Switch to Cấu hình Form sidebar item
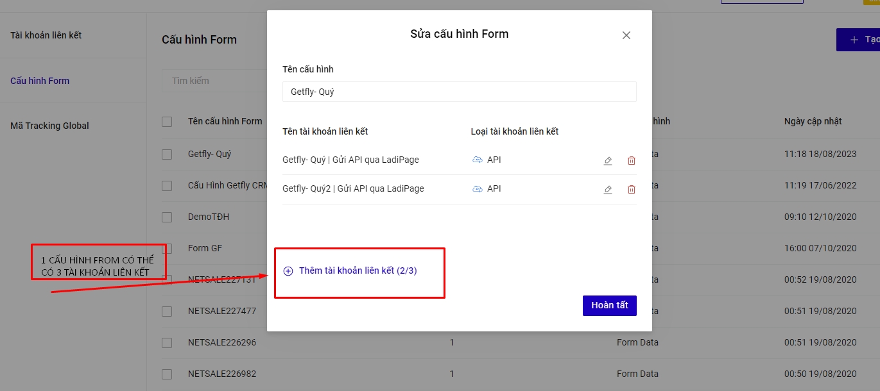 pos(40,81)
